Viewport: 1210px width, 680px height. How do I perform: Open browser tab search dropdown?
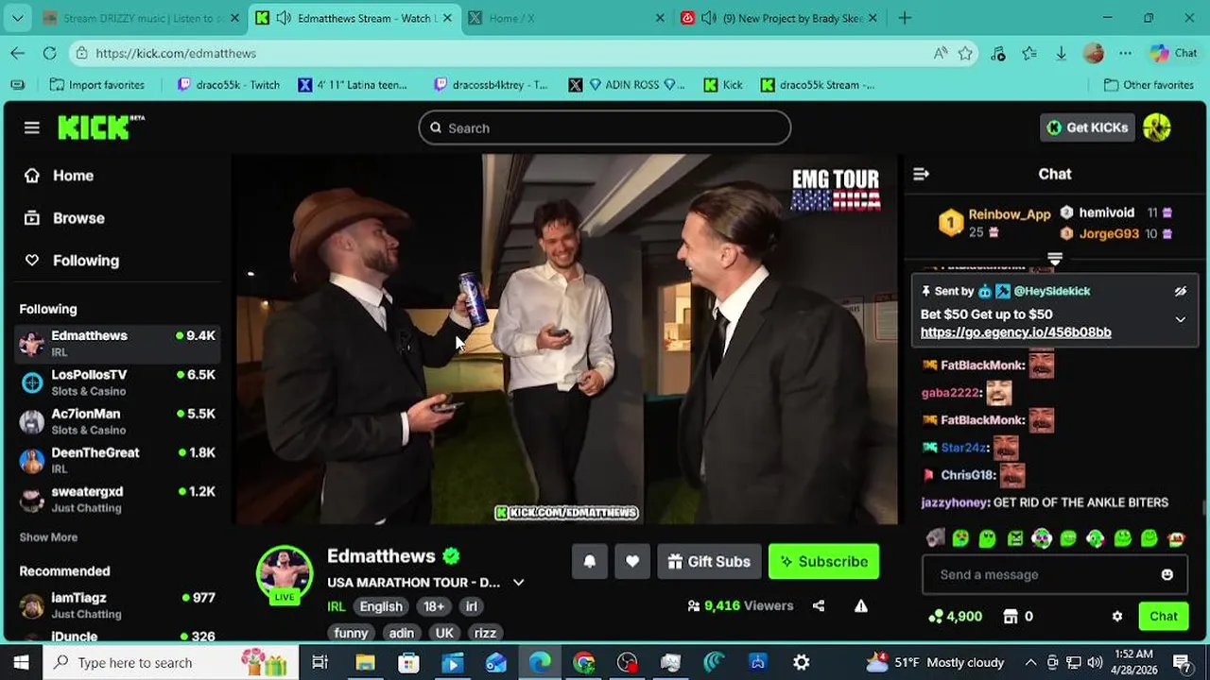pyautogui.click(x=18, y=18)
